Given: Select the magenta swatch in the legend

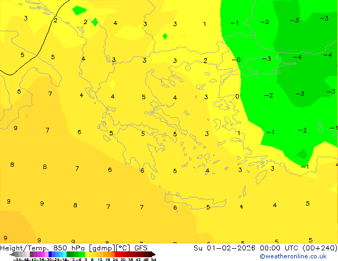Looking at the screenshot, I should [x=43, y=254].
